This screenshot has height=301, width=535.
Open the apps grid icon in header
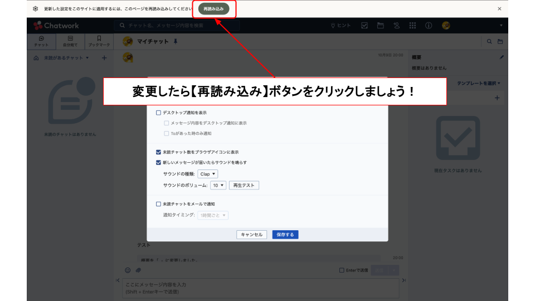pos(412,26)
